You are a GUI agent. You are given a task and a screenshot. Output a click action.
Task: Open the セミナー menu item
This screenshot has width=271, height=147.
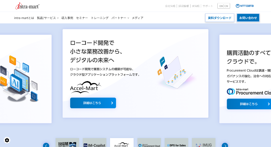[x=82, y=18]
